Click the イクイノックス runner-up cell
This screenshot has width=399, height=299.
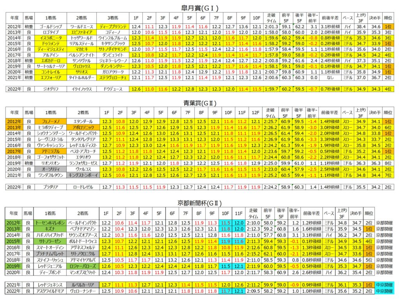[x=81, y=89]
